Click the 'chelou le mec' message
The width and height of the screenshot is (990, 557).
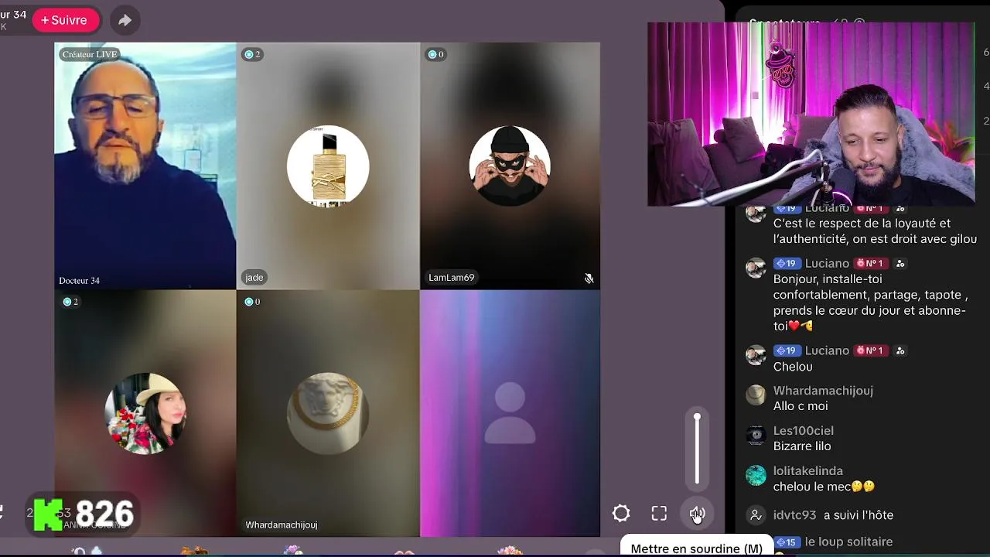824,487
